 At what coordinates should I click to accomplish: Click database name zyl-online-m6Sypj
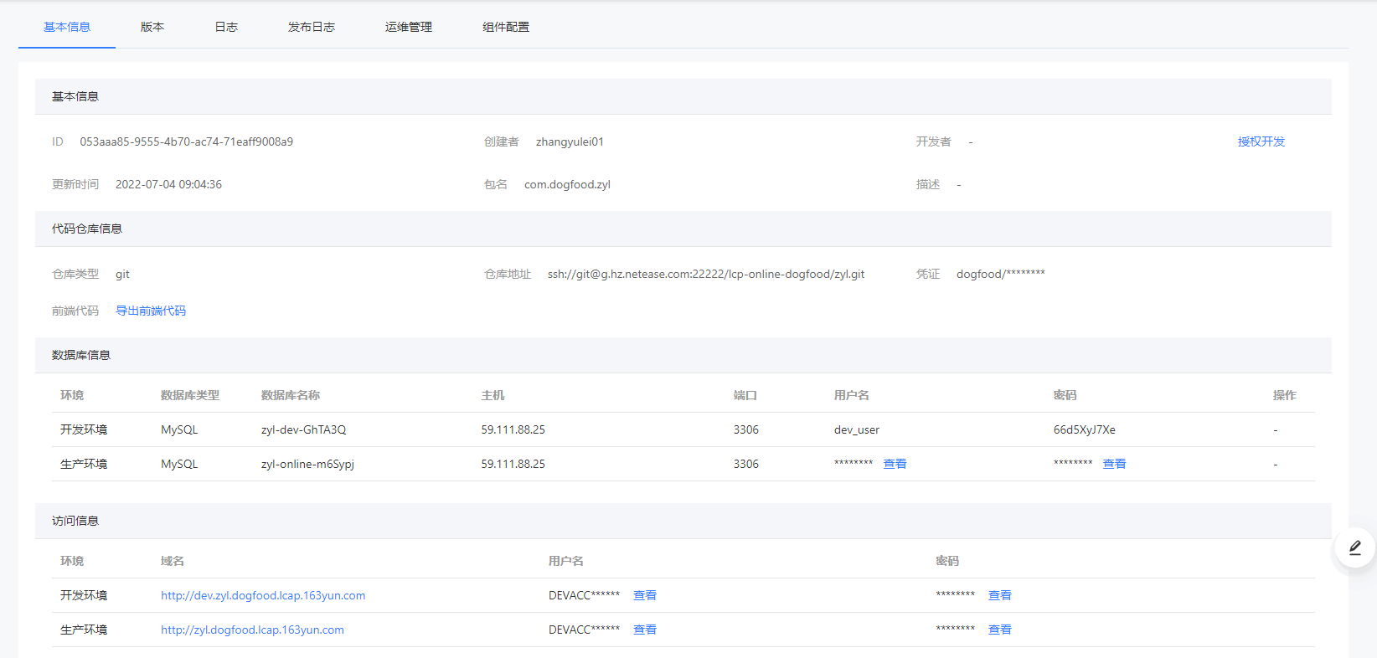point(307,464)
